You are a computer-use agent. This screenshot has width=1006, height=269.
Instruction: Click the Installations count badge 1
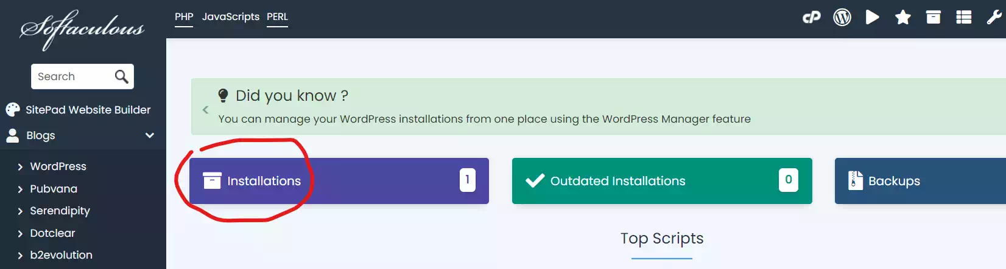pos(468,180)
